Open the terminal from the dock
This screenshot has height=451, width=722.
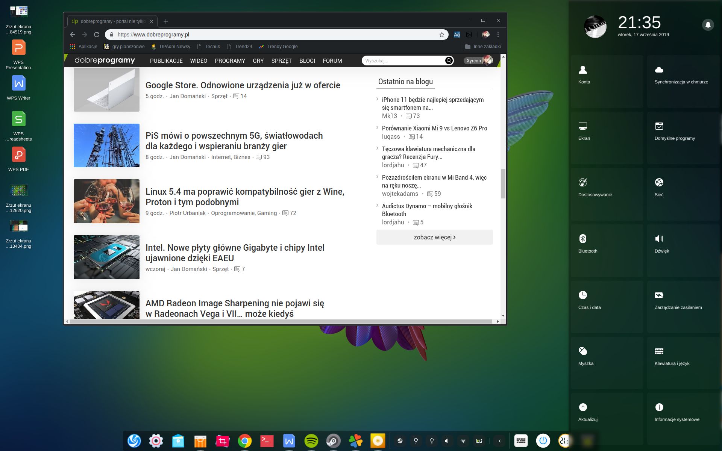pyautogui.click(x=267, y=440)
